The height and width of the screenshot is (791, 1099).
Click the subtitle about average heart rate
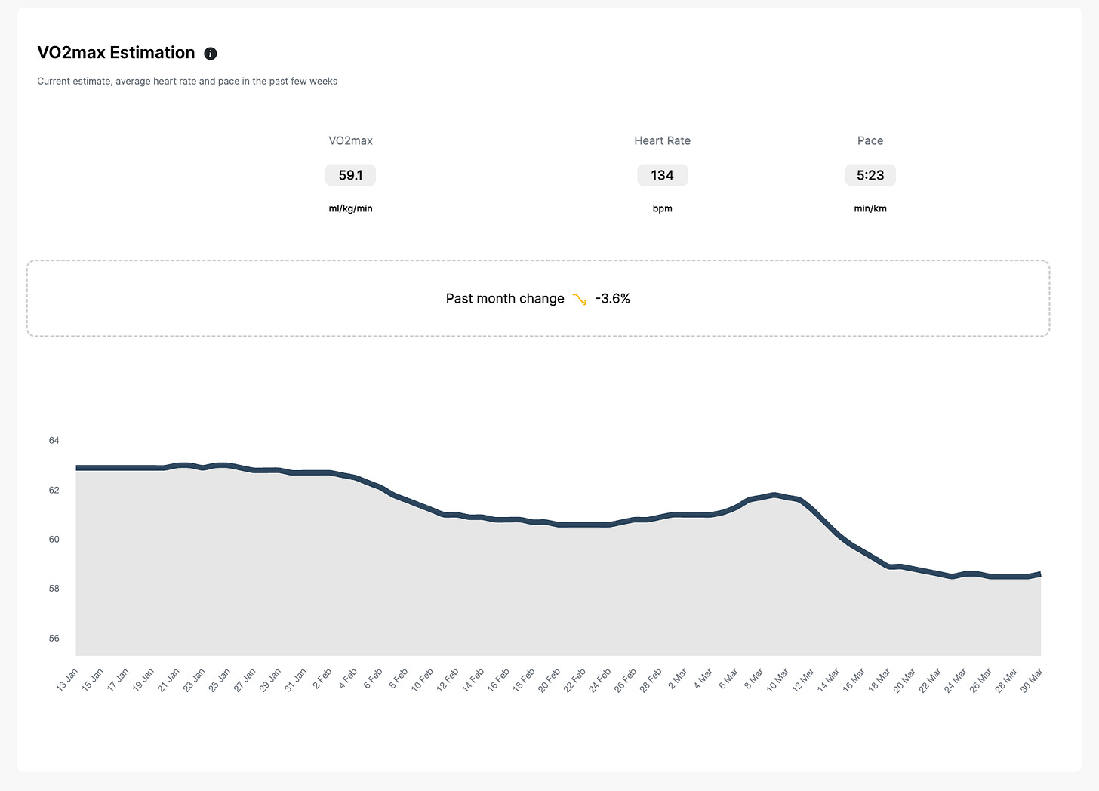(x=187, y=81)
